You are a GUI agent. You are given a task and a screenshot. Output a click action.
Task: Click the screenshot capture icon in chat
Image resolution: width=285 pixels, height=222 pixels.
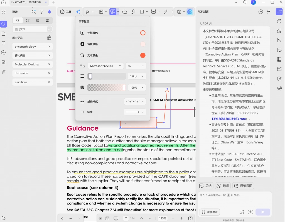coord(250,212)
